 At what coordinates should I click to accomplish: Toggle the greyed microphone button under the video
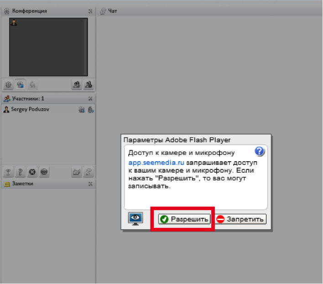pos(32,84)
